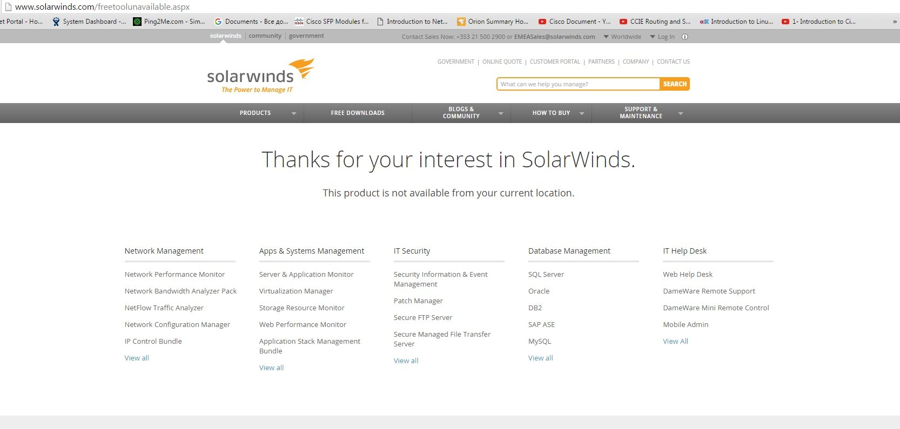Viewport: 900px width, 429px height.
Task: Click the info icon next to Log In
Action: pos(685,37)
